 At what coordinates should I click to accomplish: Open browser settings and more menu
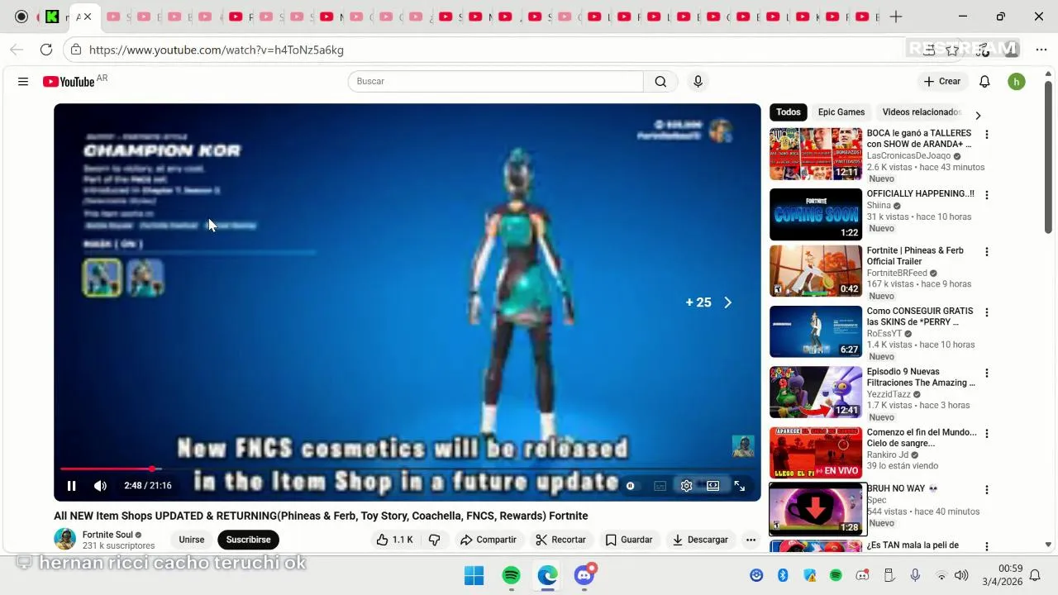[x=1041, y=50]
